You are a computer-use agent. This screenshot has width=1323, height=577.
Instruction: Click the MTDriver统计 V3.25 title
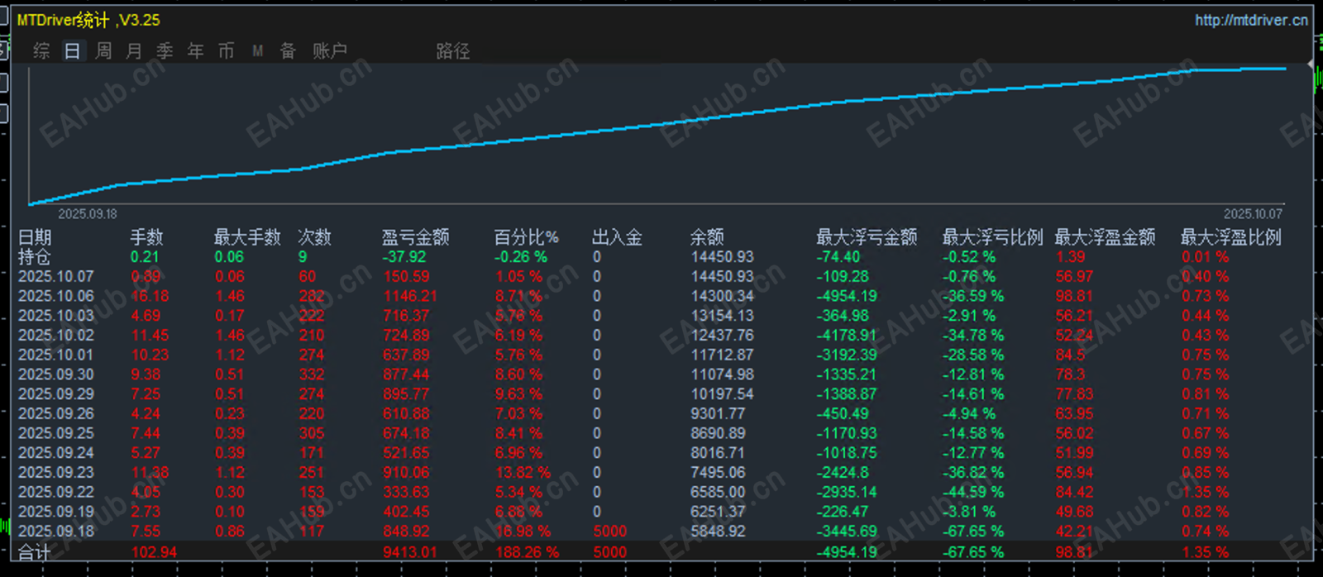point(88,20)
